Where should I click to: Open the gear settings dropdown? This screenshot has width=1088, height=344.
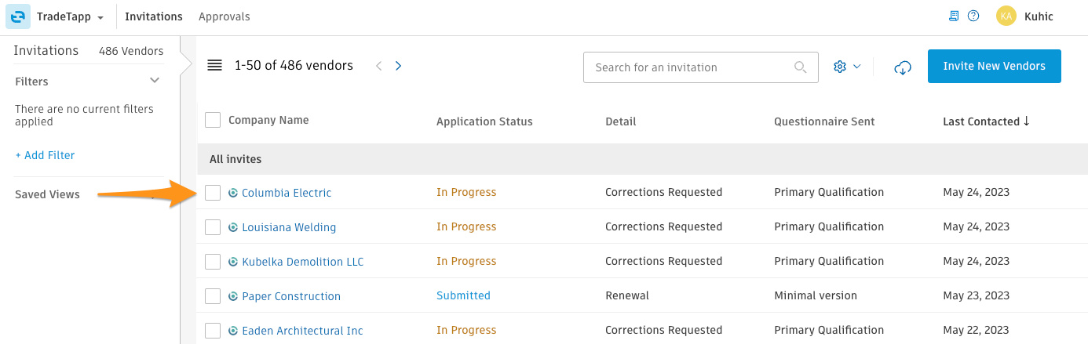847,67
